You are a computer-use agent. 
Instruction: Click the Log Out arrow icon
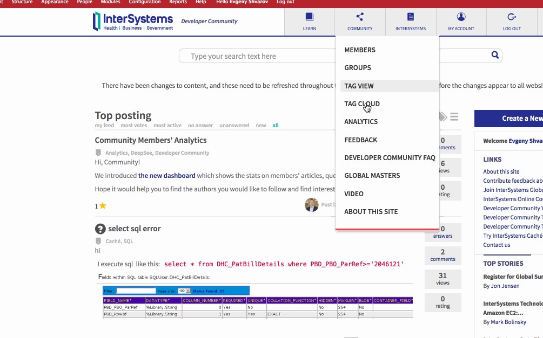(x=512, y=17)
